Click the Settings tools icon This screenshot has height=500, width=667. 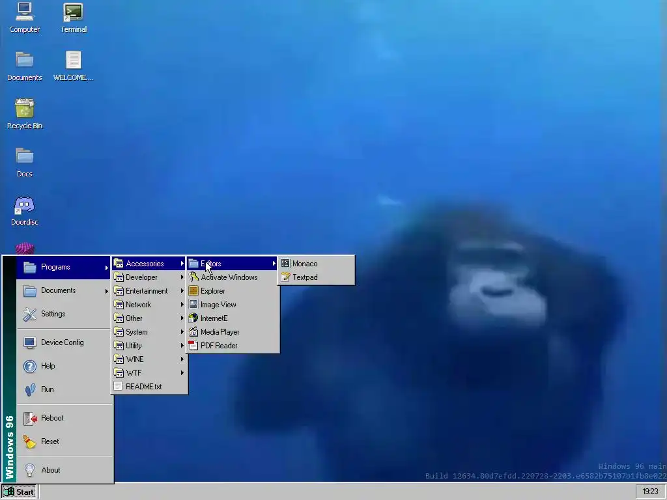[x=30, y=314]
